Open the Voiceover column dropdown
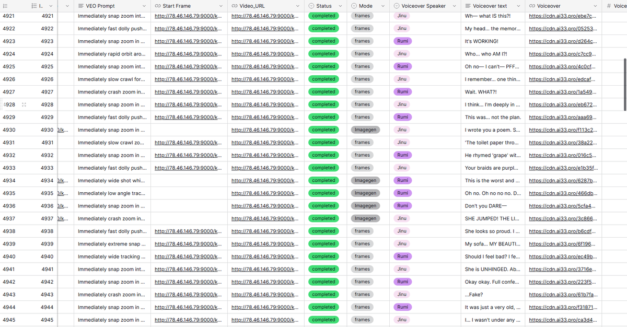The image size is (627, 327). tap(596, 6)
